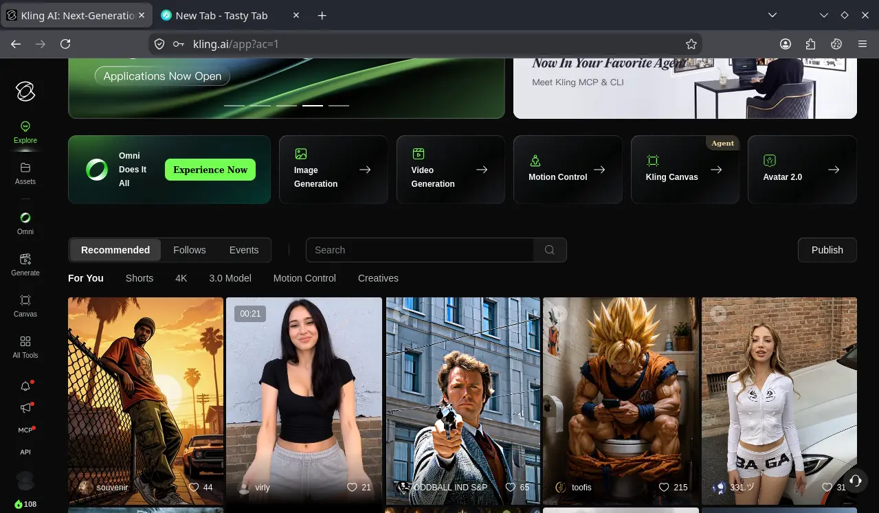Click the site information shield icon
Viewport: 879px width, 513px height.
pos(159,44)
